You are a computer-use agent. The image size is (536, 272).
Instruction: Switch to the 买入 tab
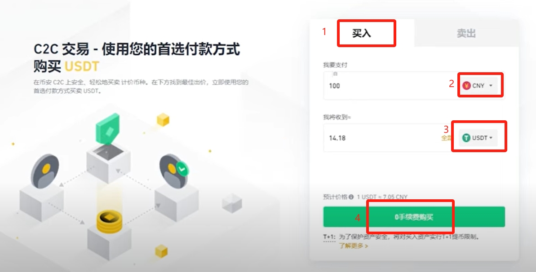click(362, 33)
